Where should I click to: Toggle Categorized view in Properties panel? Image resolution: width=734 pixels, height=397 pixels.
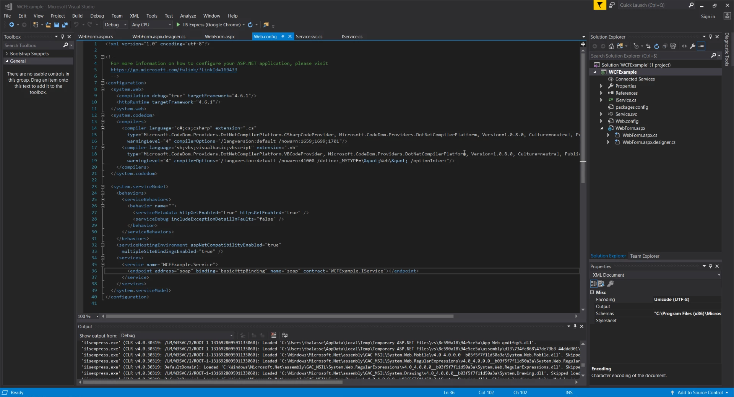(594, 284)
